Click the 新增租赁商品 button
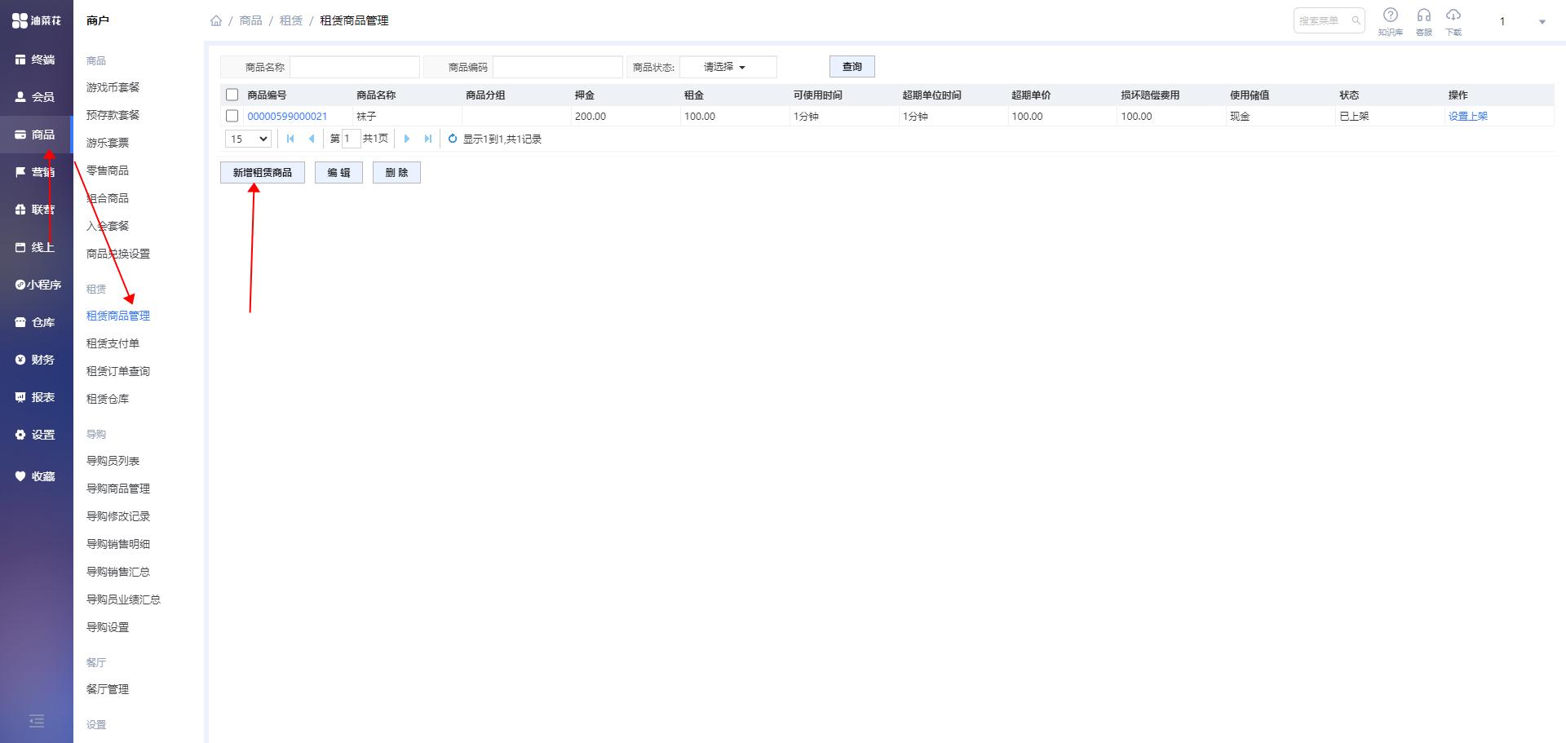Image resolution: width=1566 pixels, height=743 pixels. pyautogui.click(x=263, y=172)
